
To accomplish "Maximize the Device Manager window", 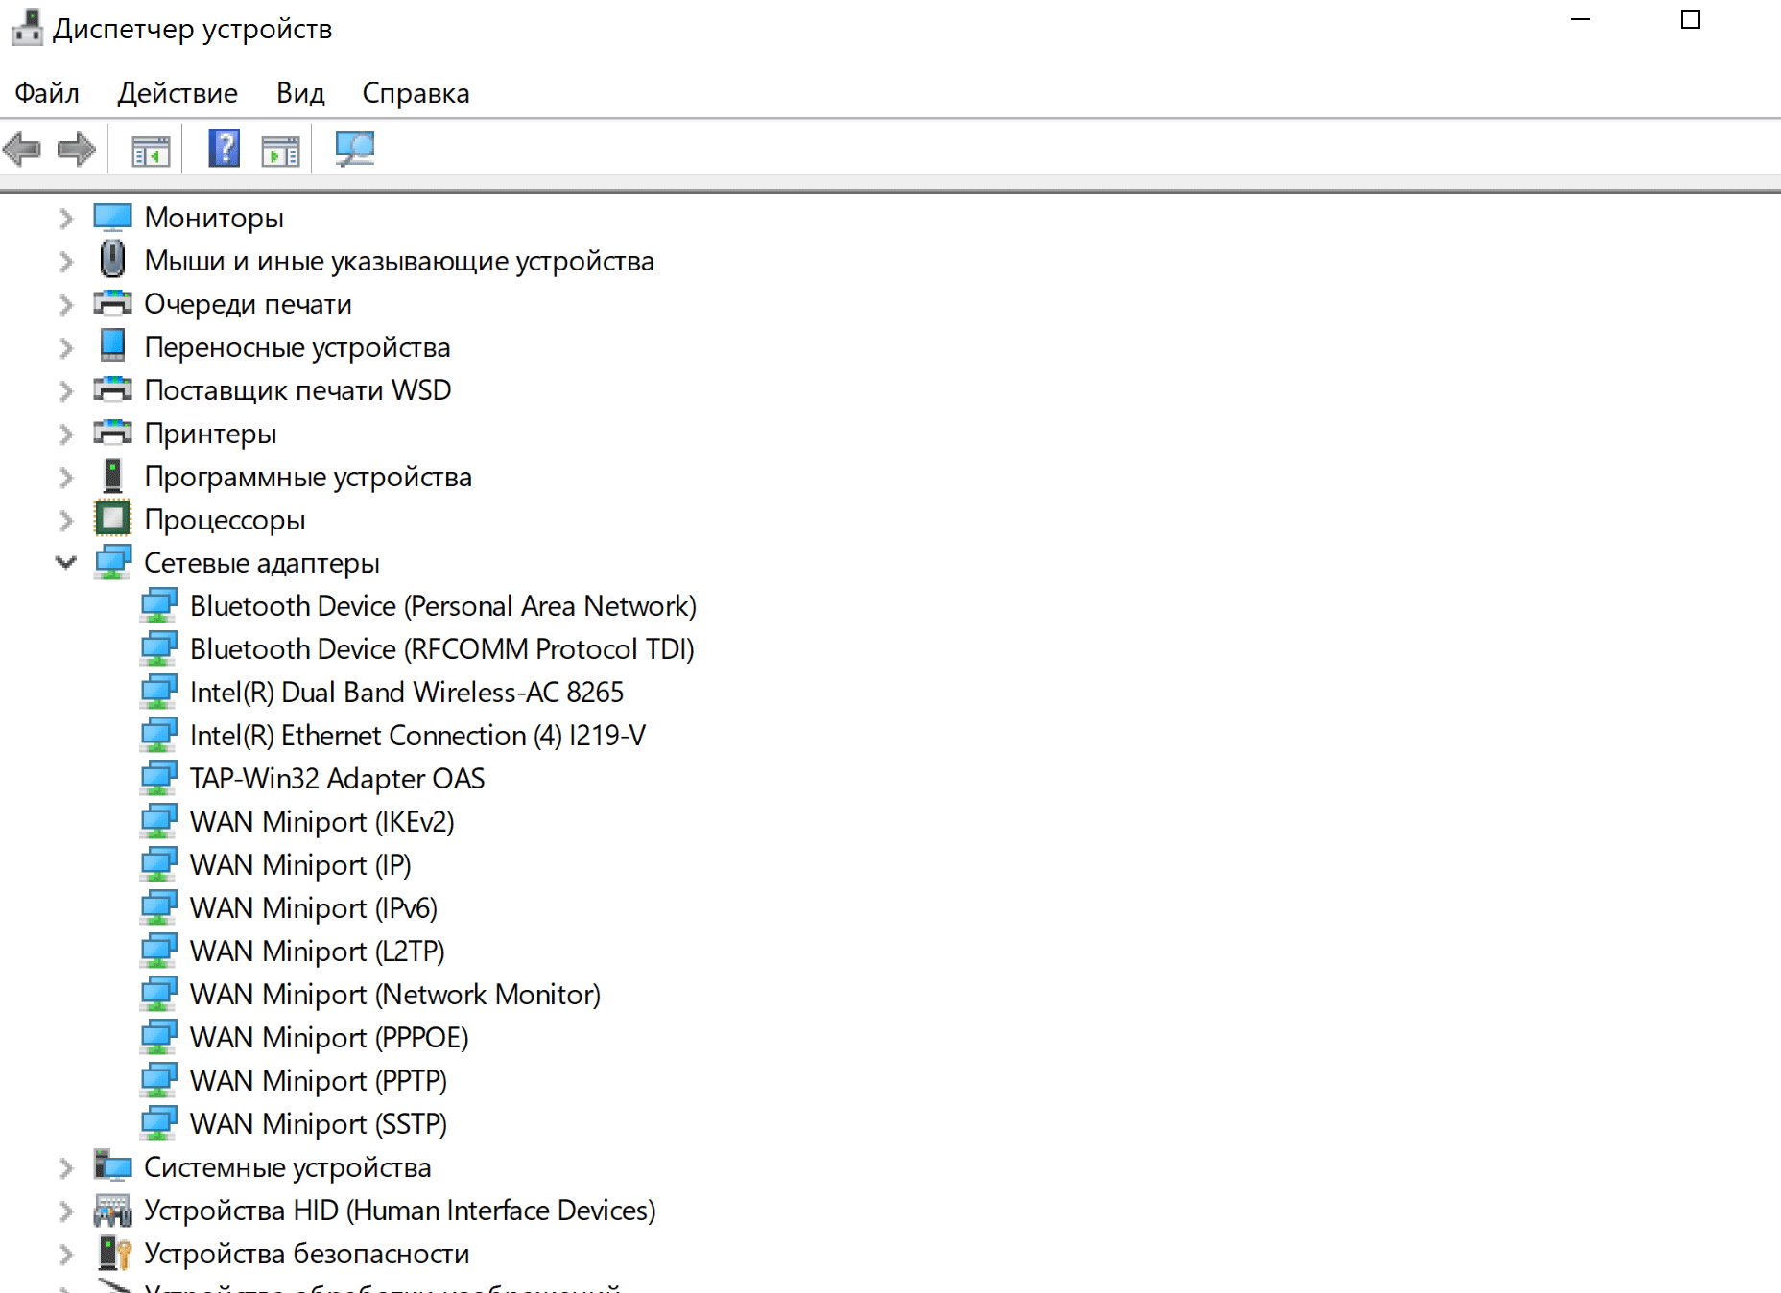I will [x=1691, y=19].
